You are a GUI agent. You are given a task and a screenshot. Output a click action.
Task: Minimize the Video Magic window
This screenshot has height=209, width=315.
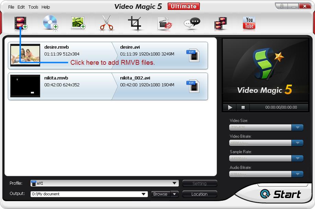pyautogui.click(x=294, y=7)
